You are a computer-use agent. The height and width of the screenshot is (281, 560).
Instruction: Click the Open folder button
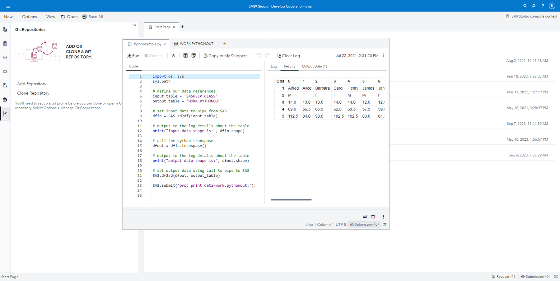pyautogui.click(x=69, y=17)
